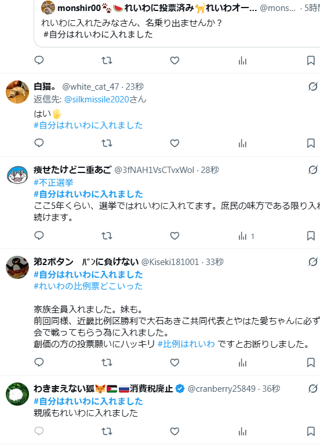This screenshot has height=445, width=320.
Task: Reply to white_cat_47's tweet
Action: point(39,143)
